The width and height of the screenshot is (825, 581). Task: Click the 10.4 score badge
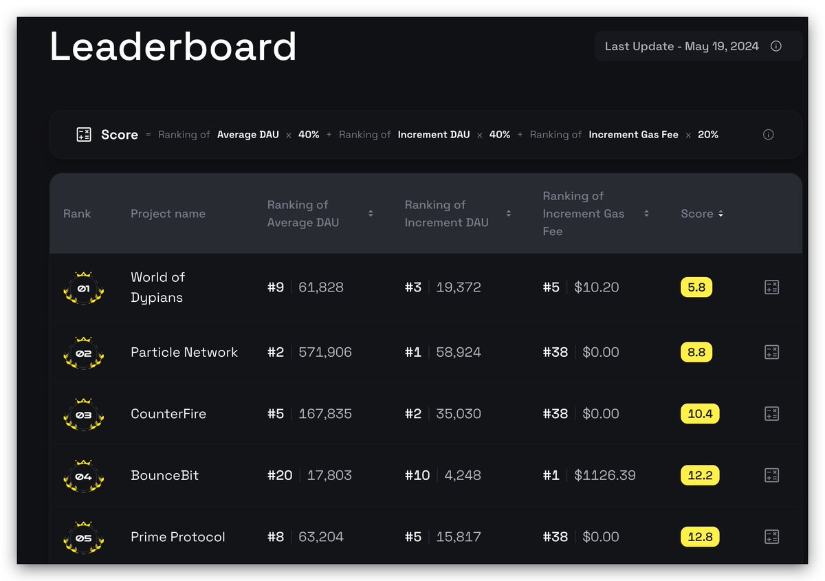(x=700, y=414)
